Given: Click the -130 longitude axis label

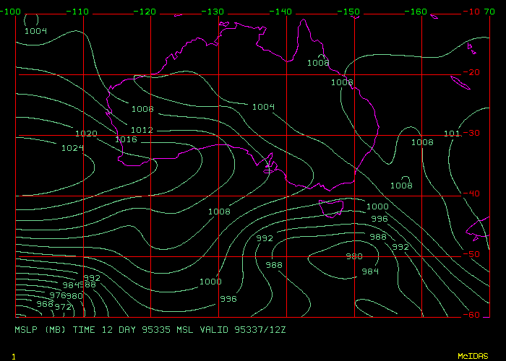Looking at the screenshot, I should (214, 12).
